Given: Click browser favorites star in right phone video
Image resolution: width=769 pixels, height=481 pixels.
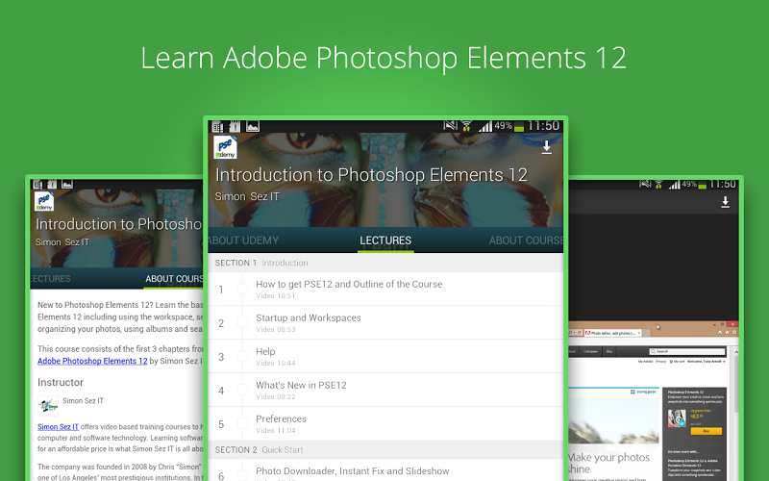Looking at the screenshot, I should click(728, 332).
